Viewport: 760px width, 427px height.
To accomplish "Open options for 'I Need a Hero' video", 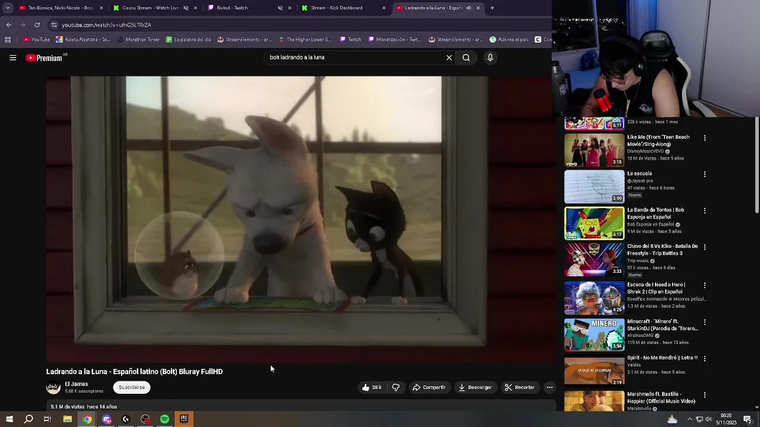I will point(705,285).
